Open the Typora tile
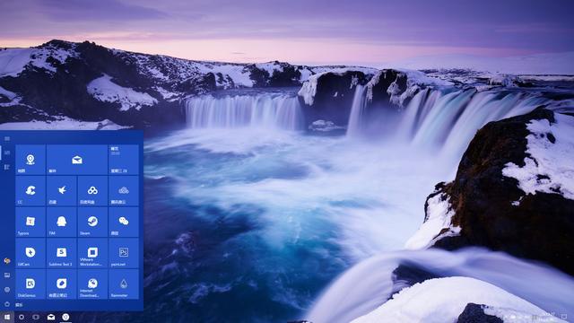Viewport: 574px width, 323px height. [30, 222]
